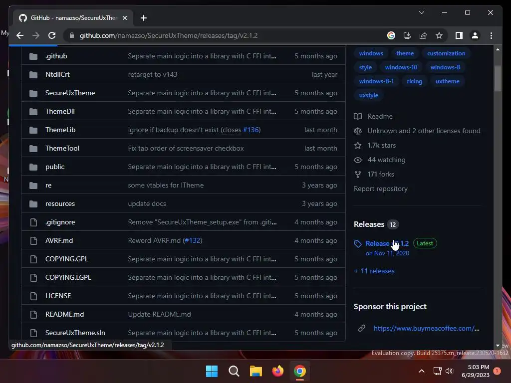Open the AVRF.md file

[59, 240]
